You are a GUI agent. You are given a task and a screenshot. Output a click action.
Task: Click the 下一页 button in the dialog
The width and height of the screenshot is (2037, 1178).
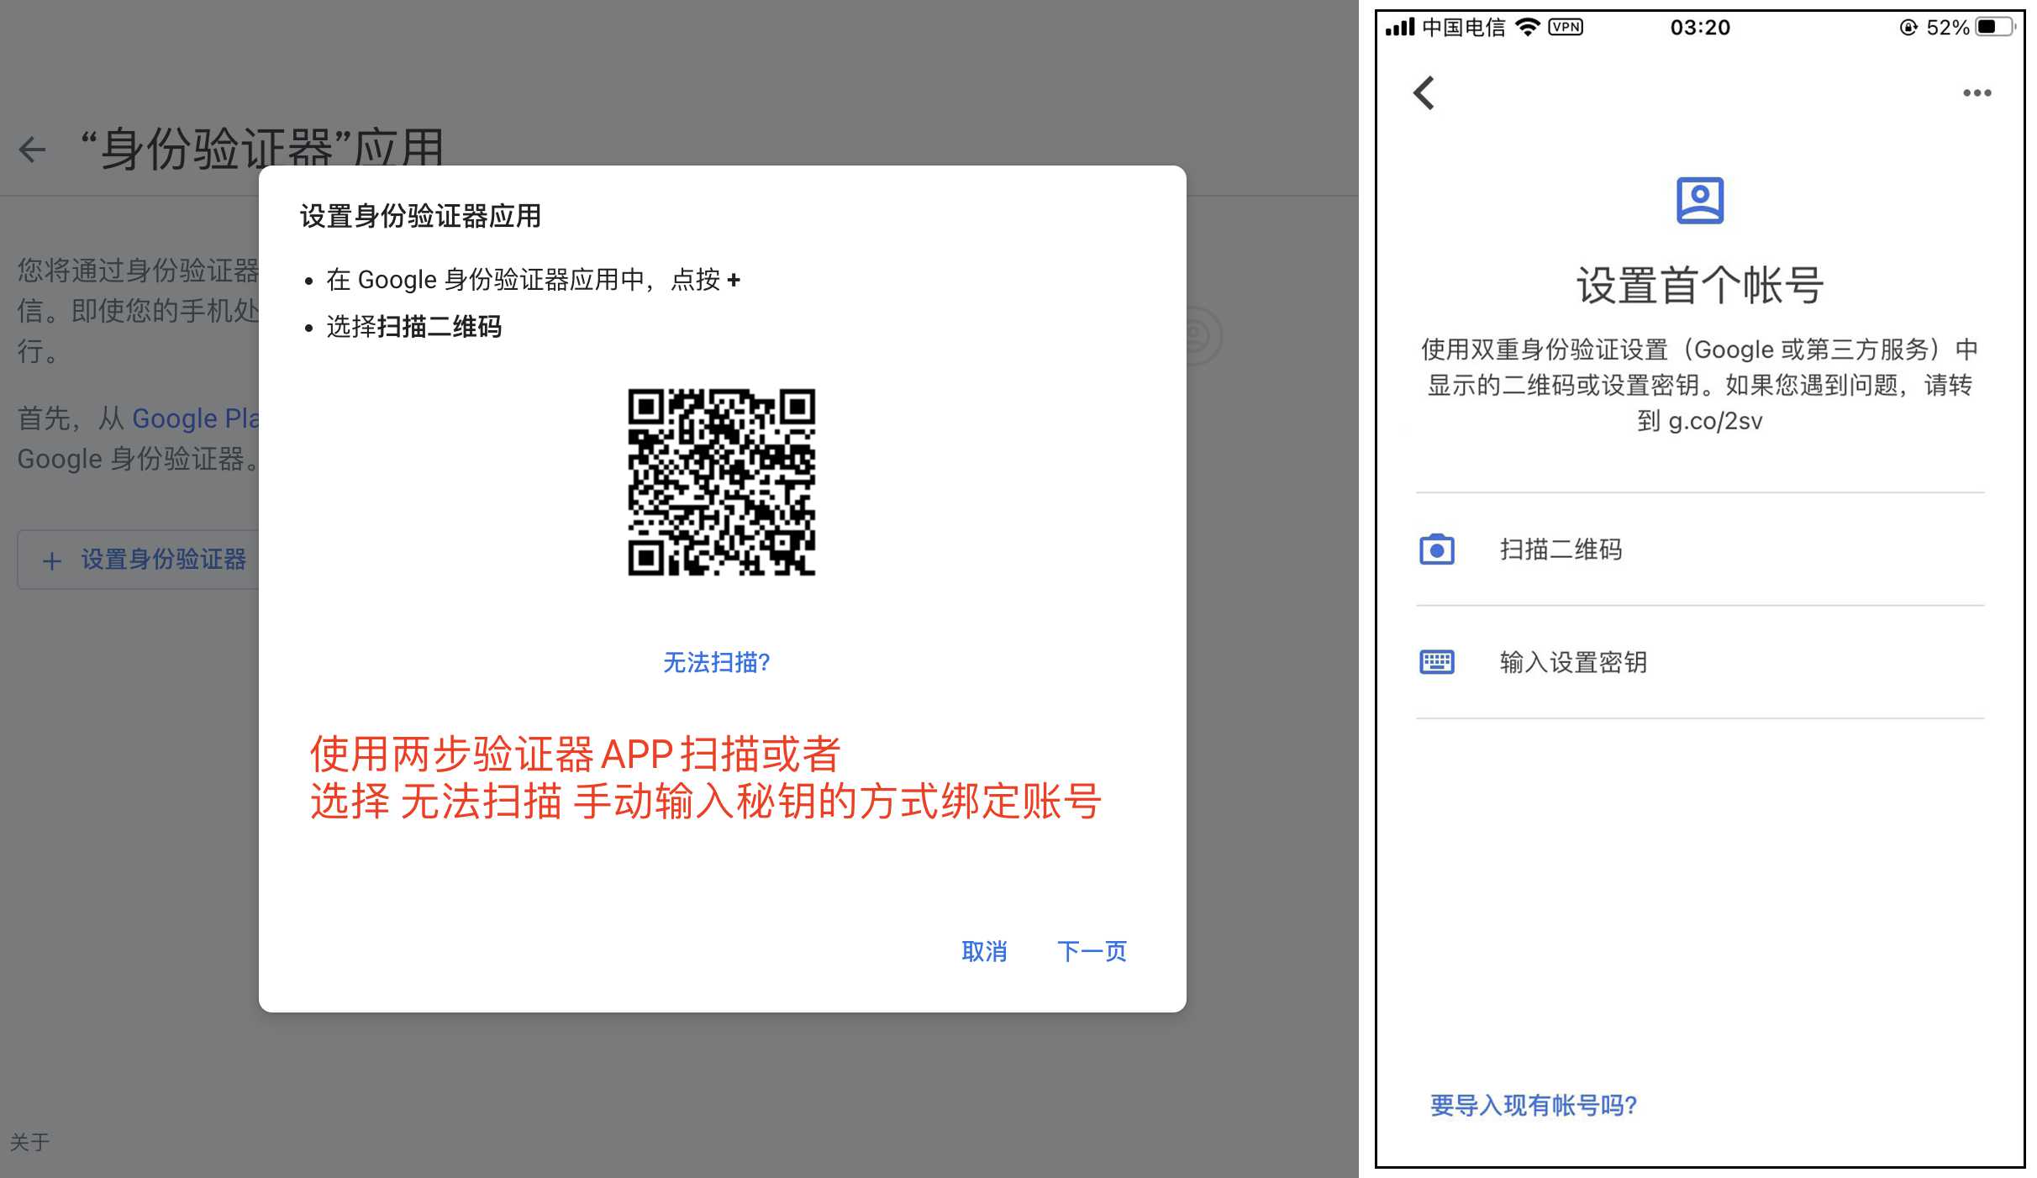1092,950
